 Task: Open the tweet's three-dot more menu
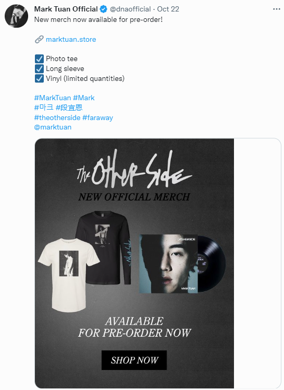(276, 9)
